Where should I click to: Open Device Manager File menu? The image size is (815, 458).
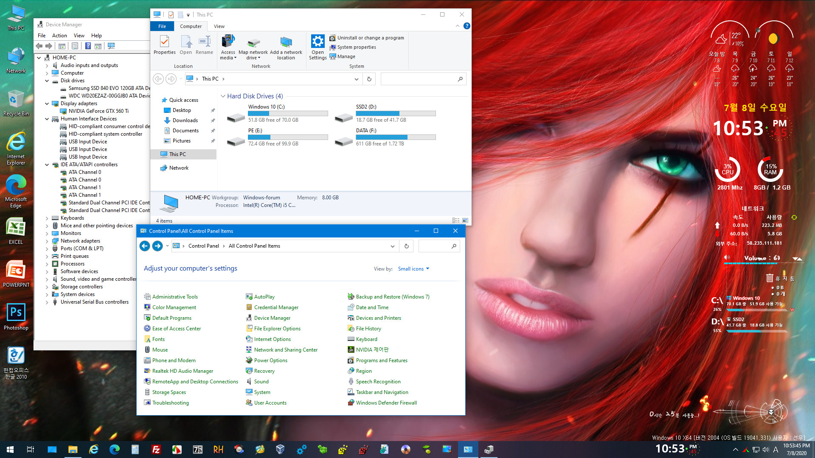point(42,36)
